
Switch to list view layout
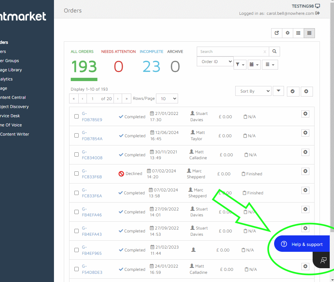309,33
